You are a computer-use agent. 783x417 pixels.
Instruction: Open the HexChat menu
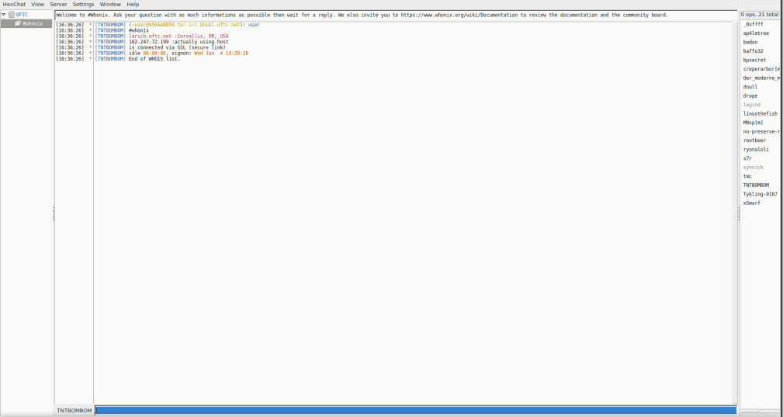14,4
